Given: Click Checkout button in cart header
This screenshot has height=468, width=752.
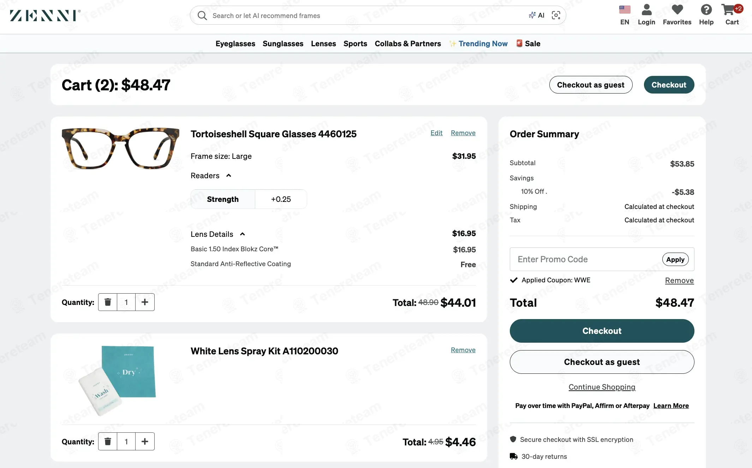Looking at the screenshot, I should click(669, 85).
